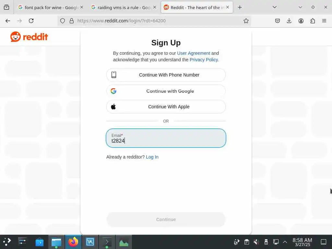
Task: Open the site security padlock info
Action: (72, 21)
